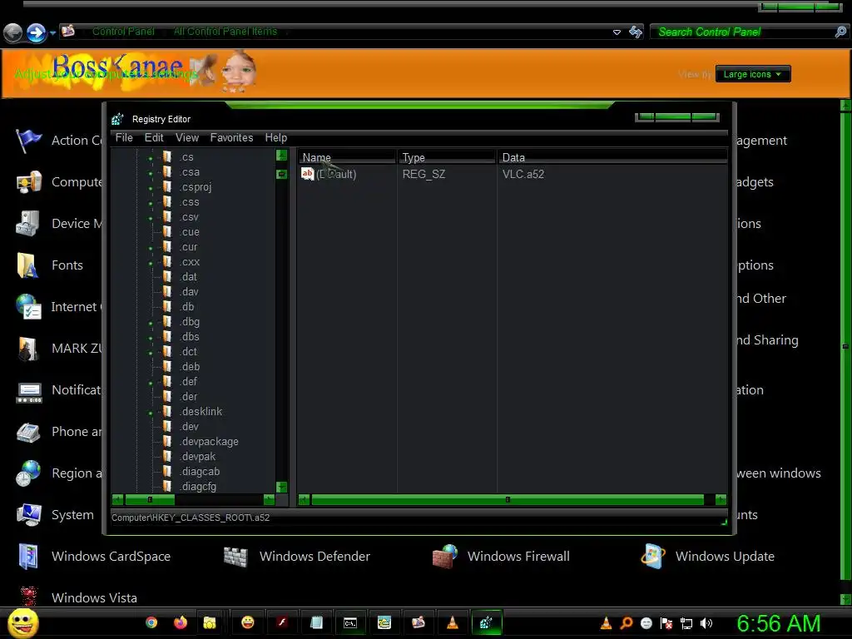Image resolution: width=852 pixels, height=639 pixels.
Task: Click the address bar refresh icon
Action: coord(635,32)
